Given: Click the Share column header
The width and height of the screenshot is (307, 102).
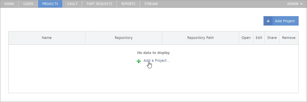Looking at the screenshot, I should [x=272, y=38].
